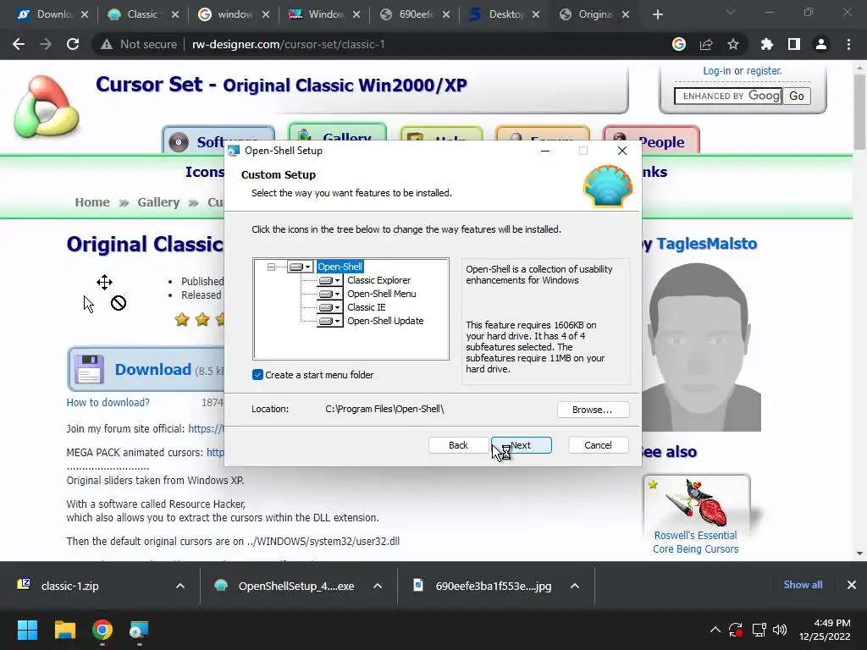The height and width of the screenshot is (650, 867).
Task: Select Open-Shell Update tree item
Action: click(385, 321)
